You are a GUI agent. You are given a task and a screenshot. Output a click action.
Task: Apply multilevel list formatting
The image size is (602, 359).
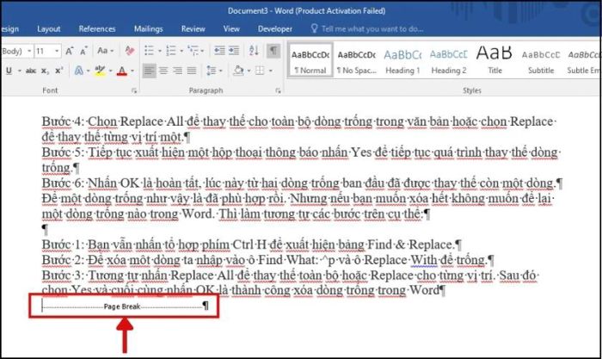(193, 51)
